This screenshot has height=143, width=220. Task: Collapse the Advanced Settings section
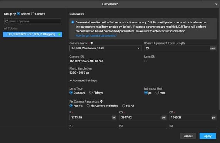pyautogui.click(x=83, y=81)
